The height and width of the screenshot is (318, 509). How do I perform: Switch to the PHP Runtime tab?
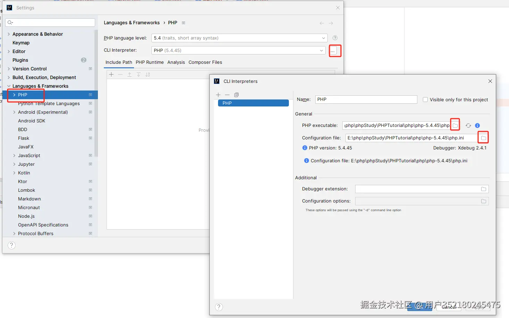(x=150, y=62)
